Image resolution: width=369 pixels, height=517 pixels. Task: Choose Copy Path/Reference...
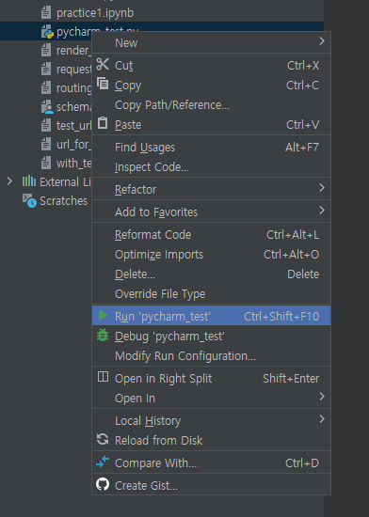(211, 105)
